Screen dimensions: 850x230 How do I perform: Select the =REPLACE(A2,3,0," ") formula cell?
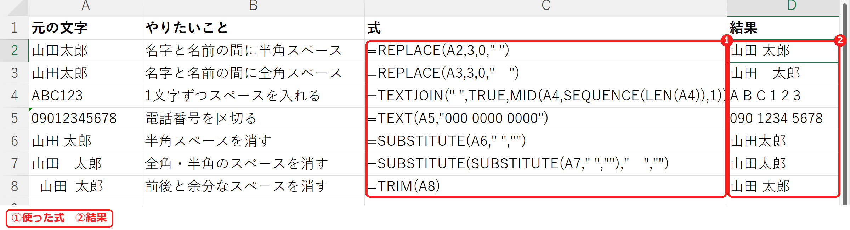point(546,51)
